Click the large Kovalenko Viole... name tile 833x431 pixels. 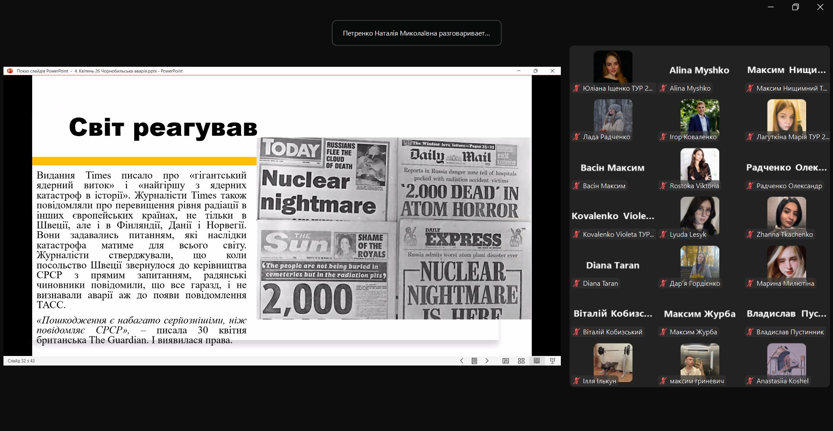tap(612, 216)
